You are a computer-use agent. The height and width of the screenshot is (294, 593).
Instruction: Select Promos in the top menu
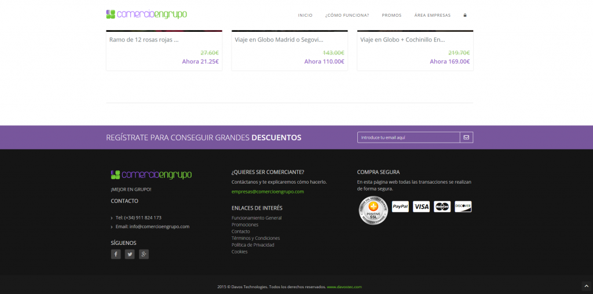coord(391,15)
